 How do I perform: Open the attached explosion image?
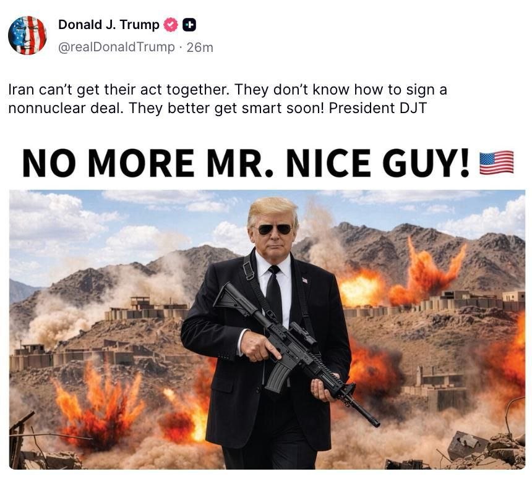pos(267,329)
